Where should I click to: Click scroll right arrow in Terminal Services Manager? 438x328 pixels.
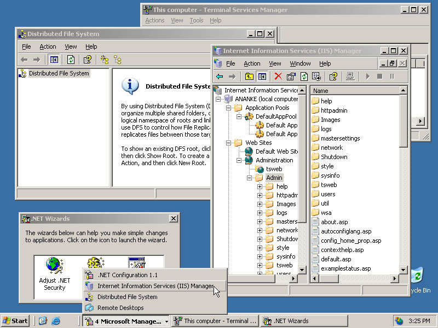420,121
